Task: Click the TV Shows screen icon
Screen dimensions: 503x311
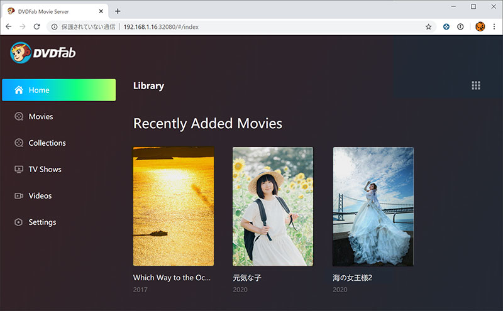Action: pos(19,169)
